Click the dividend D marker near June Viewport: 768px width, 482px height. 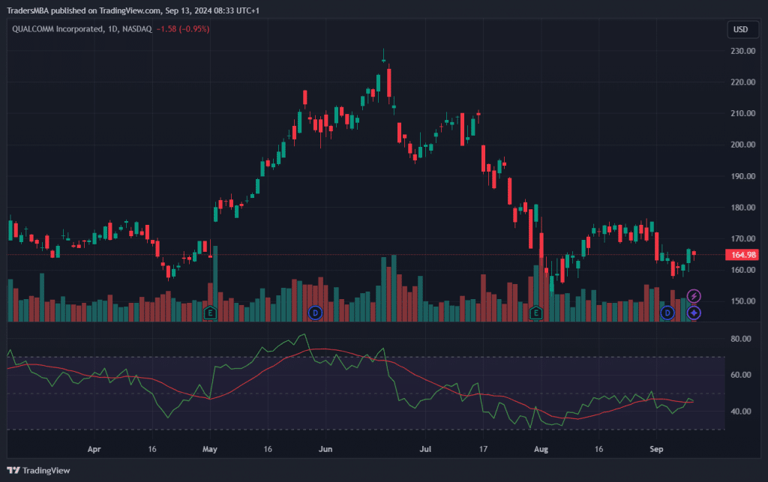click(x=315, y=312)
